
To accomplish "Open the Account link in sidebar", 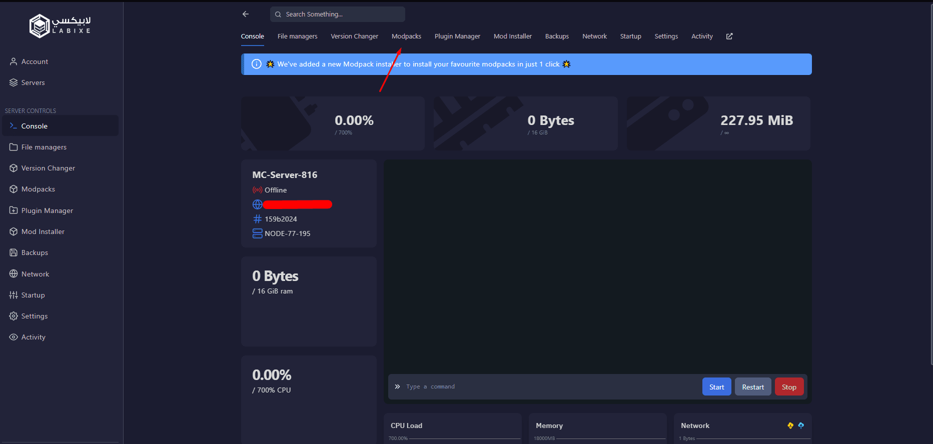I will point(35,61).
